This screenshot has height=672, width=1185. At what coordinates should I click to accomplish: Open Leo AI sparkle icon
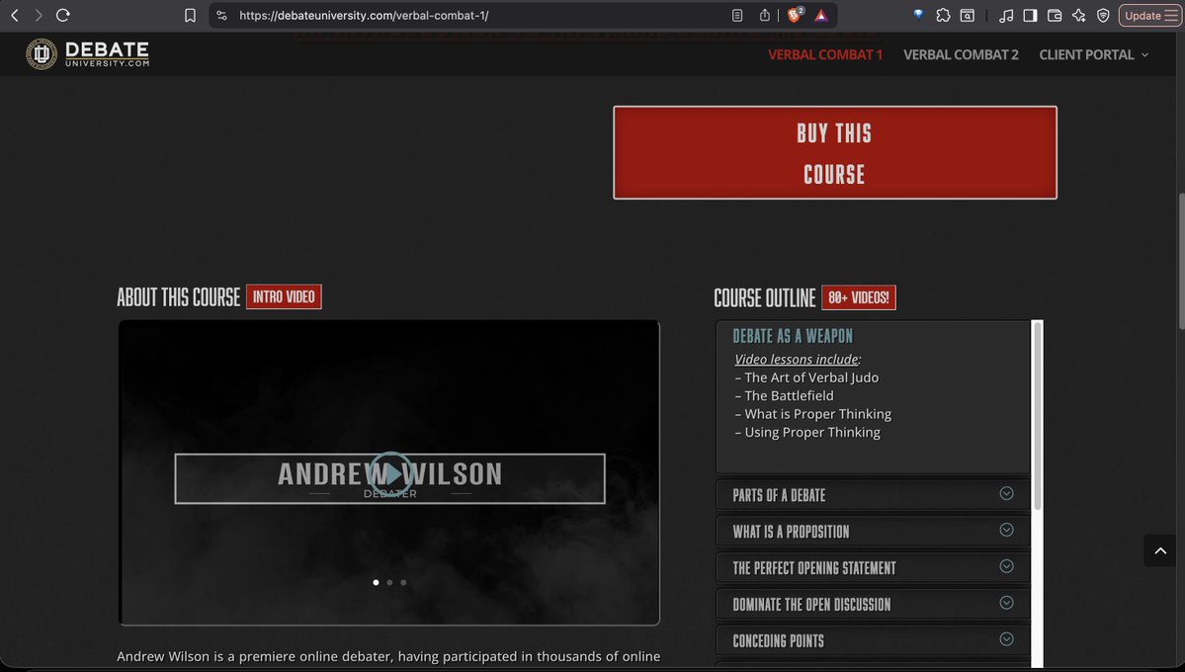(1078, 15)
